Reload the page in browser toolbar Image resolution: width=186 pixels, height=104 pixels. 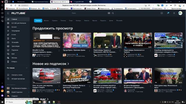(x=15, y=5)
